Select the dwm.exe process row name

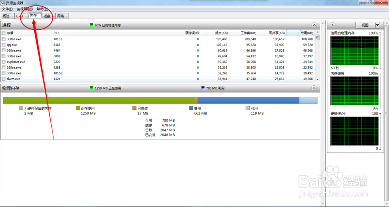pyautogui.click(x=14, y=79)
